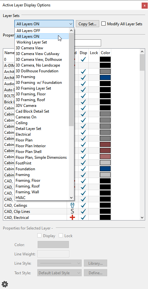This screenshot has width=148, height=289.
Task: Click the Library... button
Action: (x=95, y=263)
